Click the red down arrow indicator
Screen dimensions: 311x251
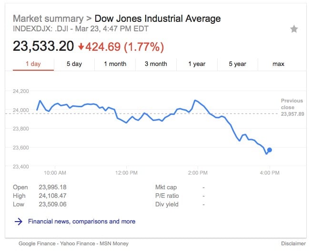[81, 46]
